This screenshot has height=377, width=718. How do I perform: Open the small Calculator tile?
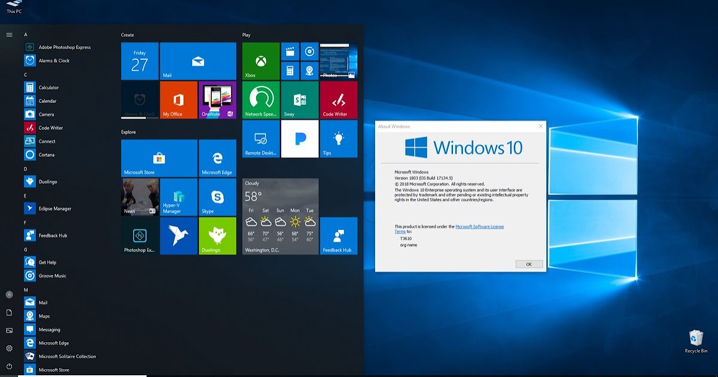[290, 71]
